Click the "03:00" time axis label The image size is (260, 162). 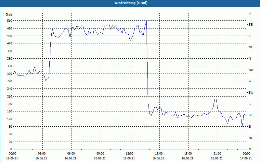coord(43,154)
